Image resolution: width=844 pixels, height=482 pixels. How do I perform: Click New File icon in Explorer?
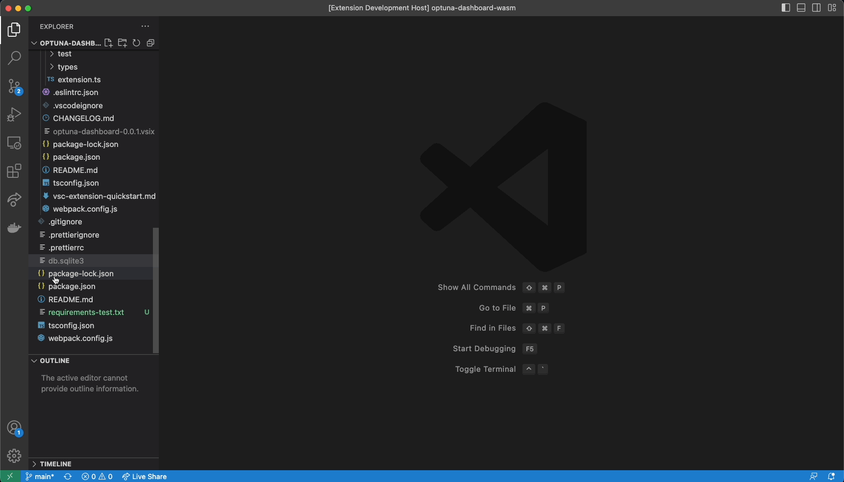(x=108, y=43)
